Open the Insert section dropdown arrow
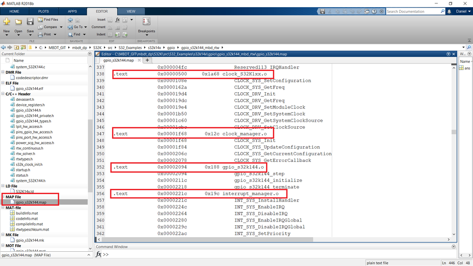473x266 pixels. (x=132, y=19)
